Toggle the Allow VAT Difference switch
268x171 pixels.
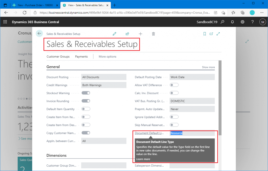pos(174,85)
